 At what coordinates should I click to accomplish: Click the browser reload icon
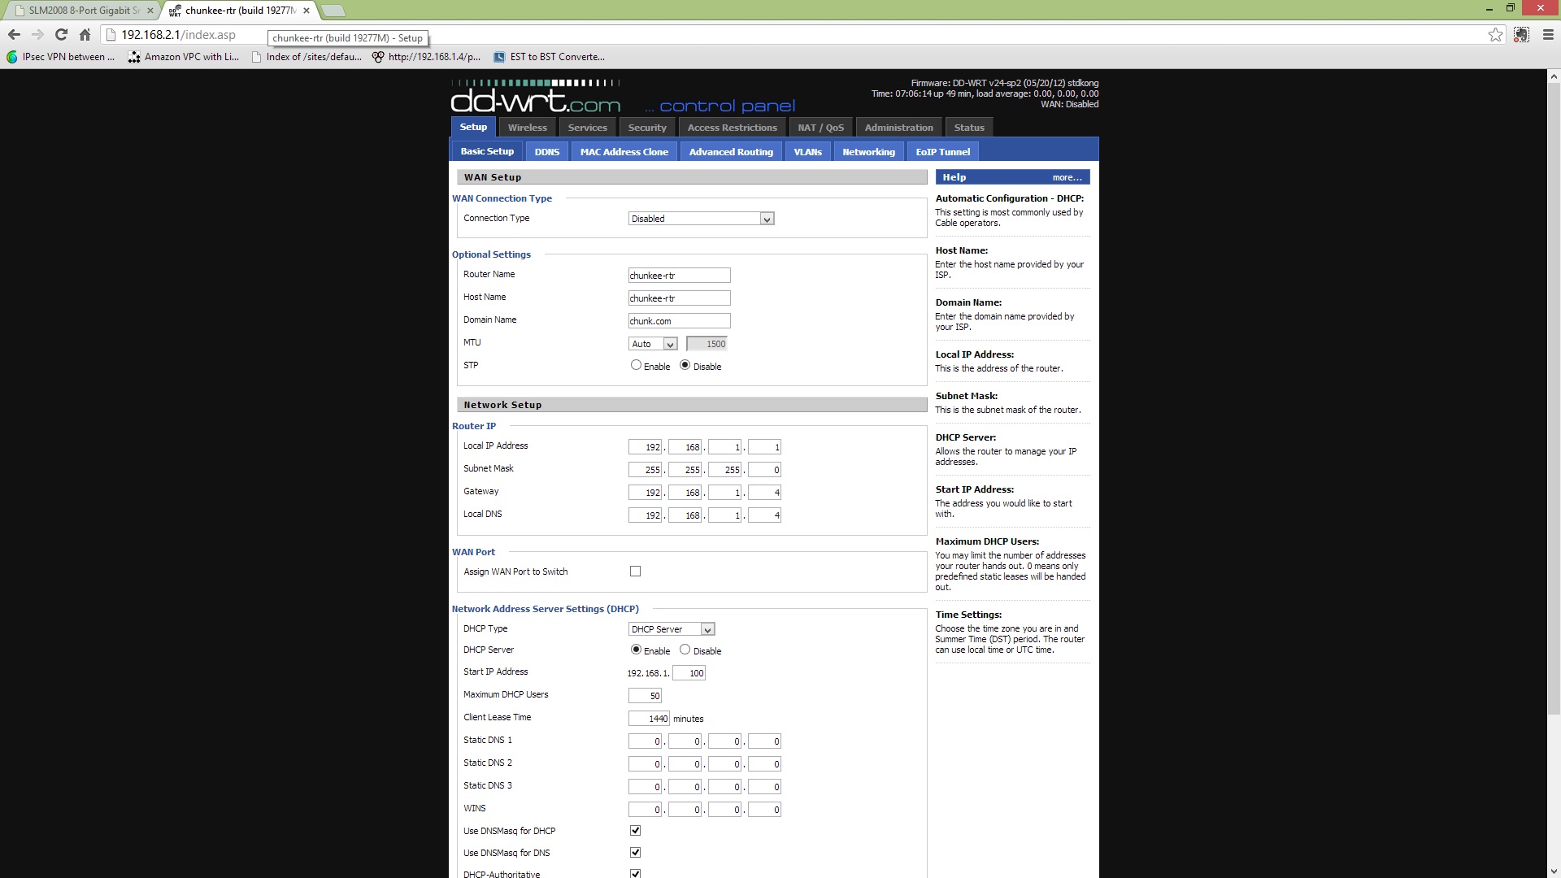click(61, 35)
